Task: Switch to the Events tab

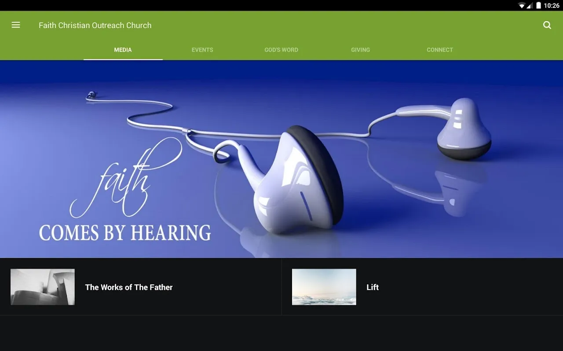Action: 202,50
